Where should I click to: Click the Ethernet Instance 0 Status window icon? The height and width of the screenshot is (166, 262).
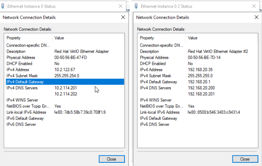pos(3,6)
